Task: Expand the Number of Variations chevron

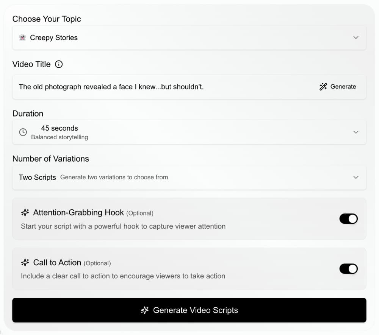Action: point(356,177)
